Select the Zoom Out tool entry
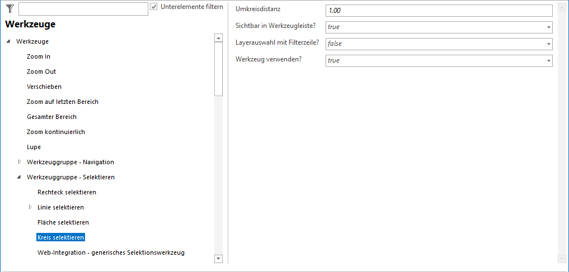Screen dimensions: 569x272 (41, 71)
